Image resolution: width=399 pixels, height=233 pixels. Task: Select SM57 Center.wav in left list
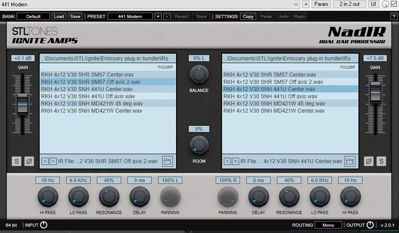click(108, 75)
